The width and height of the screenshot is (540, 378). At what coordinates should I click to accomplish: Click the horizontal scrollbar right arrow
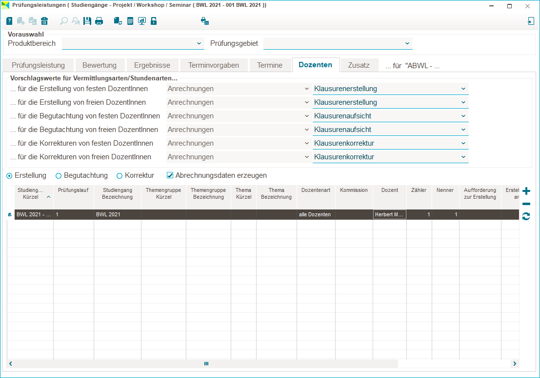(x=514, y=363)
